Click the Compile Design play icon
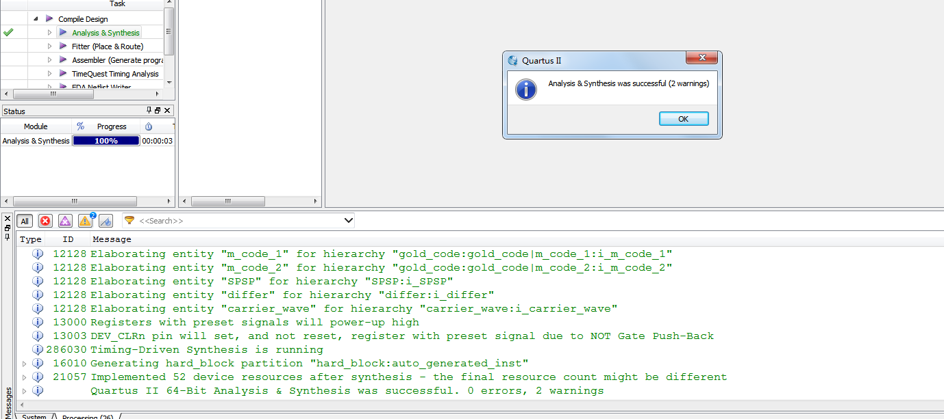Screen dimensions: 944x419 49,19
